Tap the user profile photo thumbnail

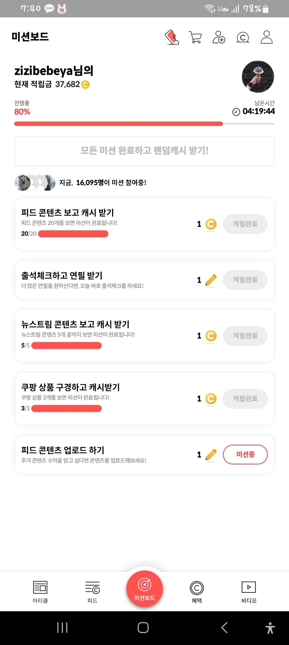point(258,77)
